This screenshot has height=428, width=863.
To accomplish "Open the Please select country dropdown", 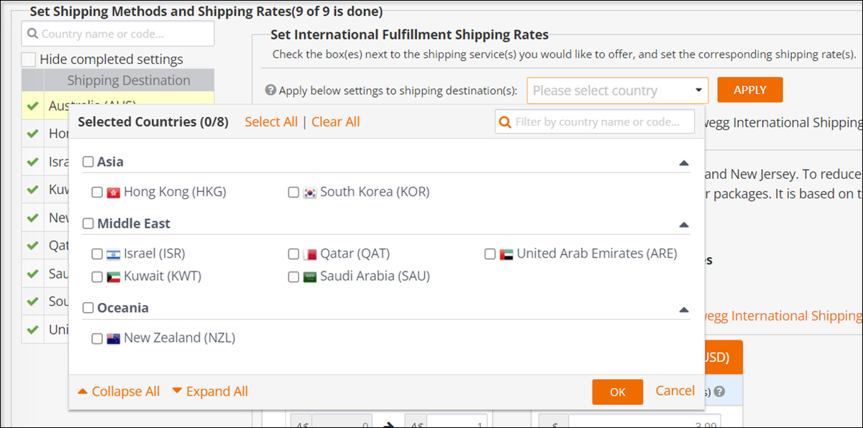I will 618,90.
